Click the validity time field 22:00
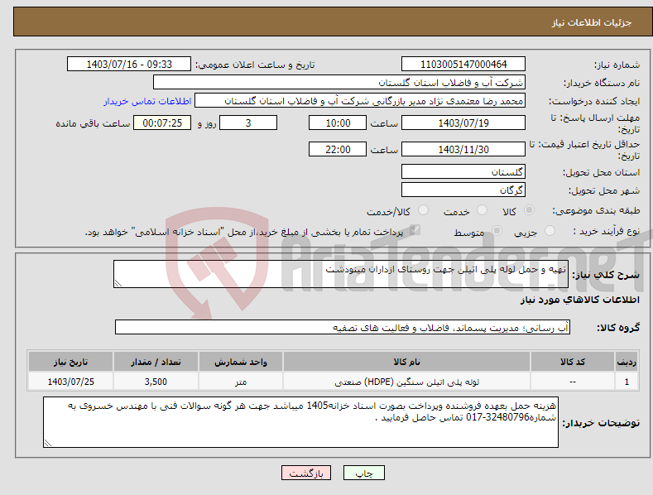This screenshot has height=495, width=653. point(338,149)
